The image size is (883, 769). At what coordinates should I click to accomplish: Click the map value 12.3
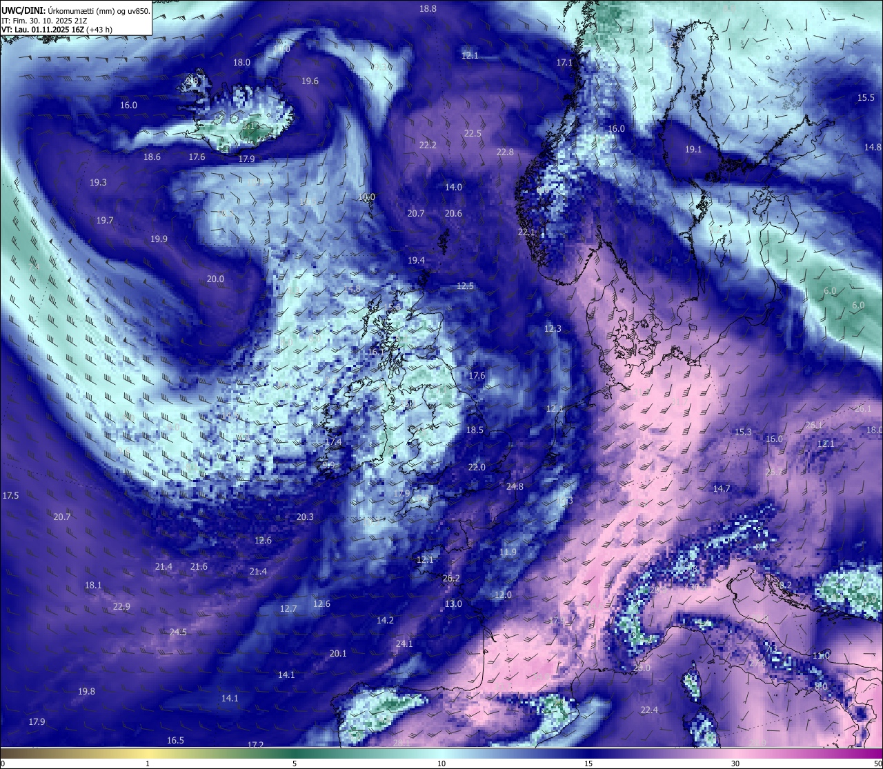(x=553, y=328)
